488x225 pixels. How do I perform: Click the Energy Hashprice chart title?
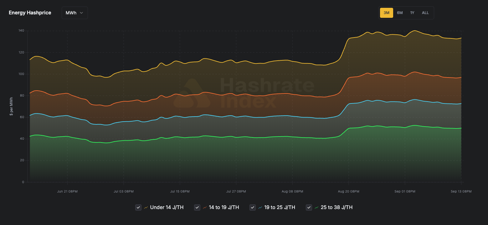30,13
